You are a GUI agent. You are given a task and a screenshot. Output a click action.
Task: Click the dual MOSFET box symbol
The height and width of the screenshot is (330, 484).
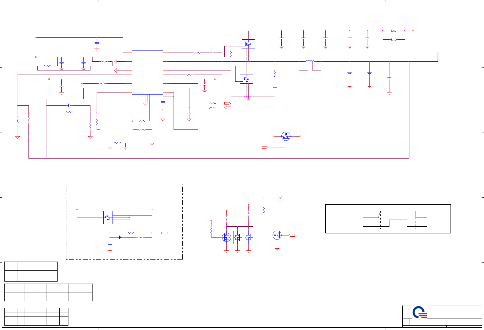point(244,238)
